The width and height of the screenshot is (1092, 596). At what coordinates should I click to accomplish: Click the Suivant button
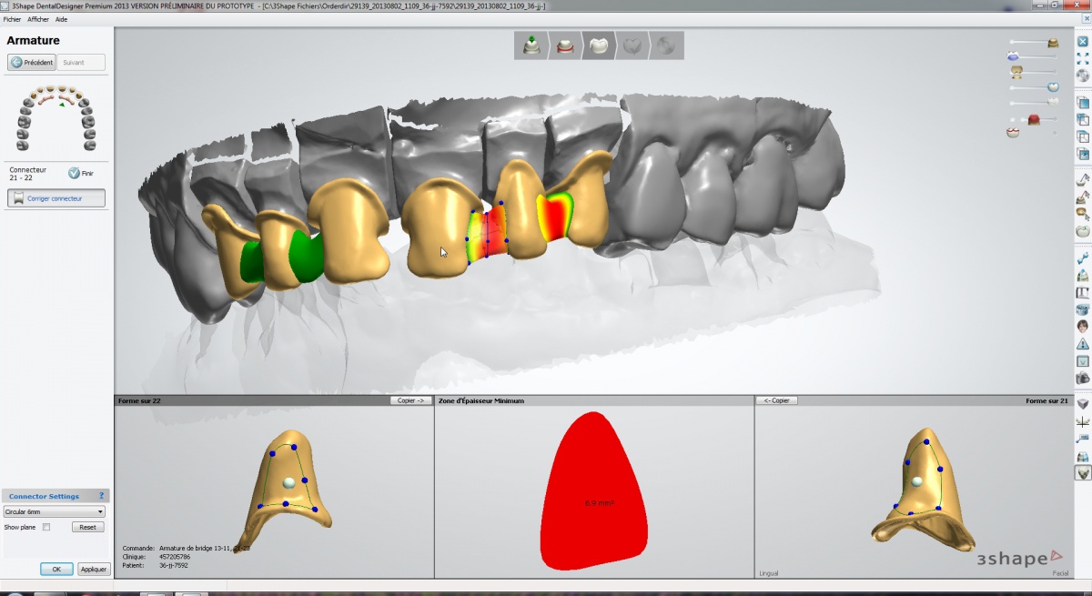[x=81, y=63]
